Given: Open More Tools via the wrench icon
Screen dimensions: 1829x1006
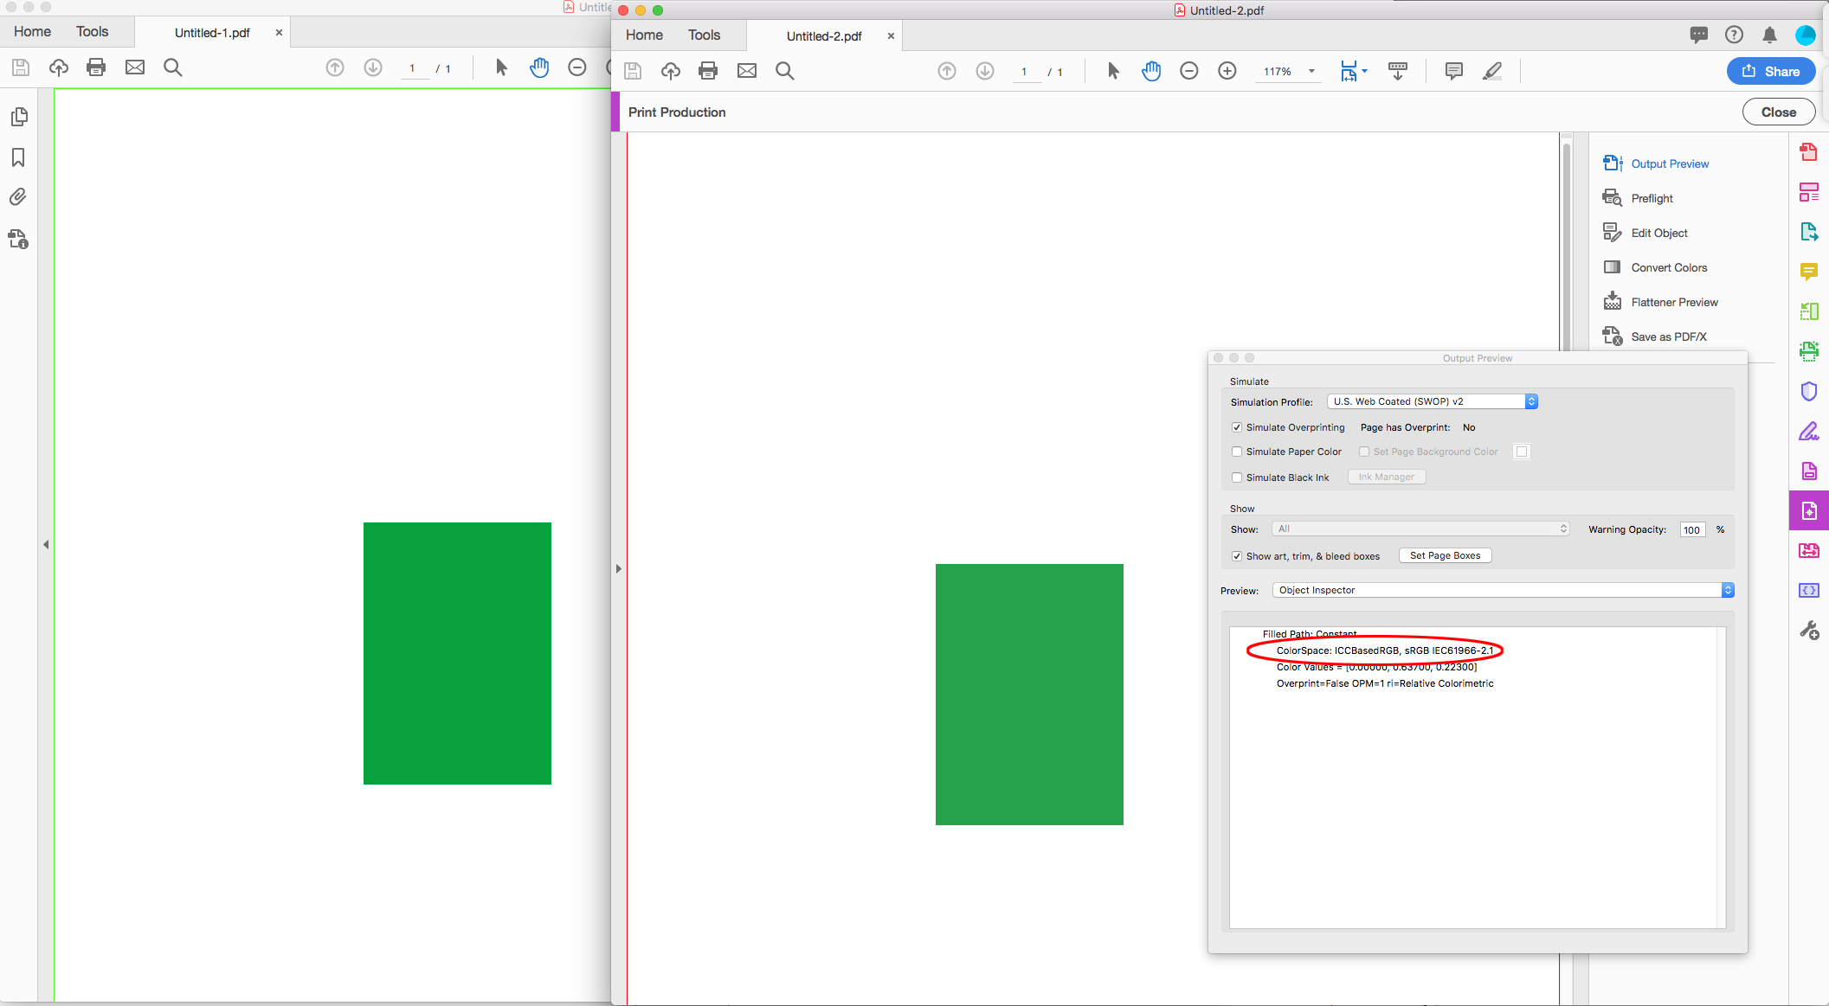Looking at the screenshot, I should point(1808,630).
